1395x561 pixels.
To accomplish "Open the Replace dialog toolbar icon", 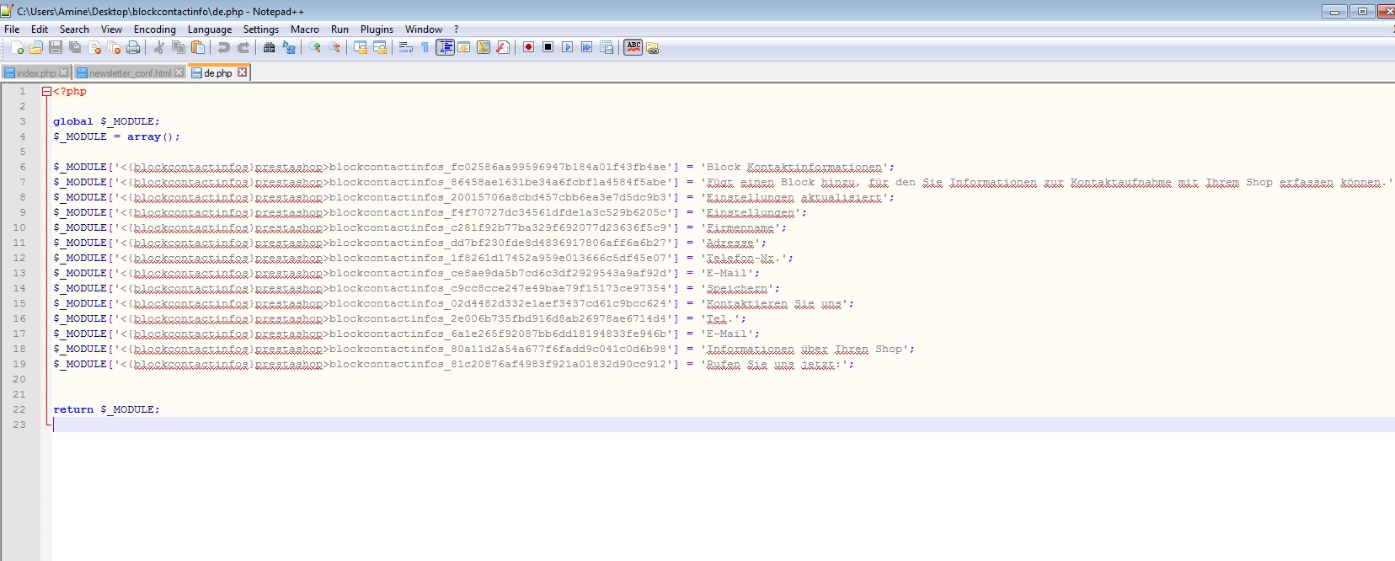I will pyautogui.click(x=288, y=48).
